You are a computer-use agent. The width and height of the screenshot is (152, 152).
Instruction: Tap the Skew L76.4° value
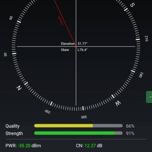(82, 50)
